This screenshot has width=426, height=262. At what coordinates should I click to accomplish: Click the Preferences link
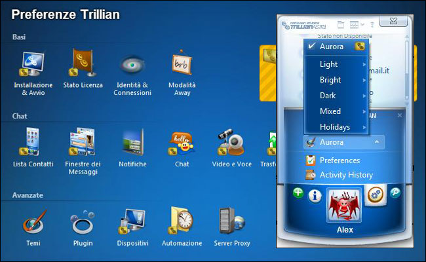pyautogui.click(x=339, y=160)
